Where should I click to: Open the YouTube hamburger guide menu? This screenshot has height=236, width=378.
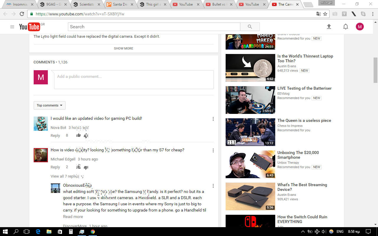(12, 27)
